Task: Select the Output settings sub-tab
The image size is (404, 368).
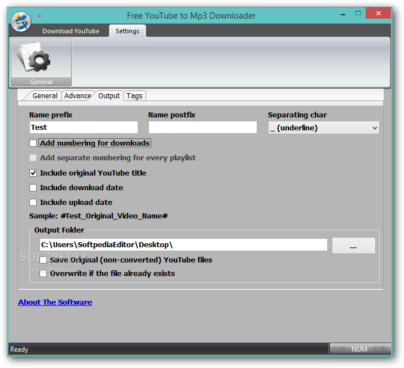Action: click(x=109, y=96)
